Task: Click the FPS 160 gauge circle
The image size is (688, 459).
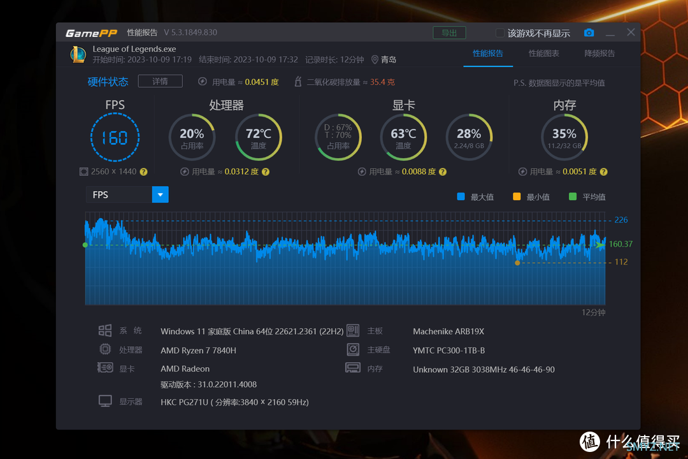Action: (115, 138)
